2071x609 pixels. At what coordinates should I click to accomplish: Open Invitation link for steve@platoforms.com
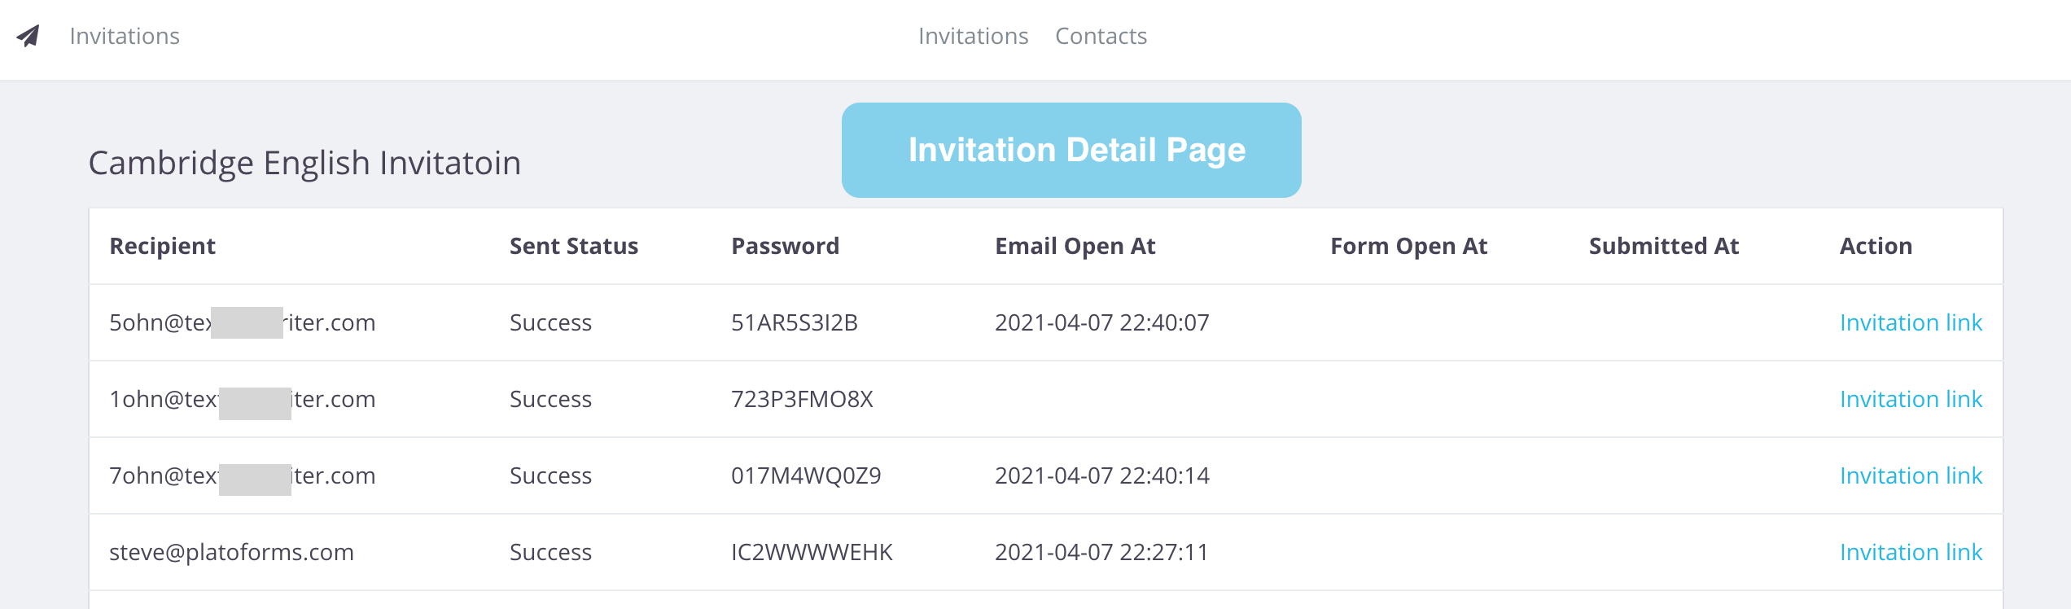click(1911, 552)
